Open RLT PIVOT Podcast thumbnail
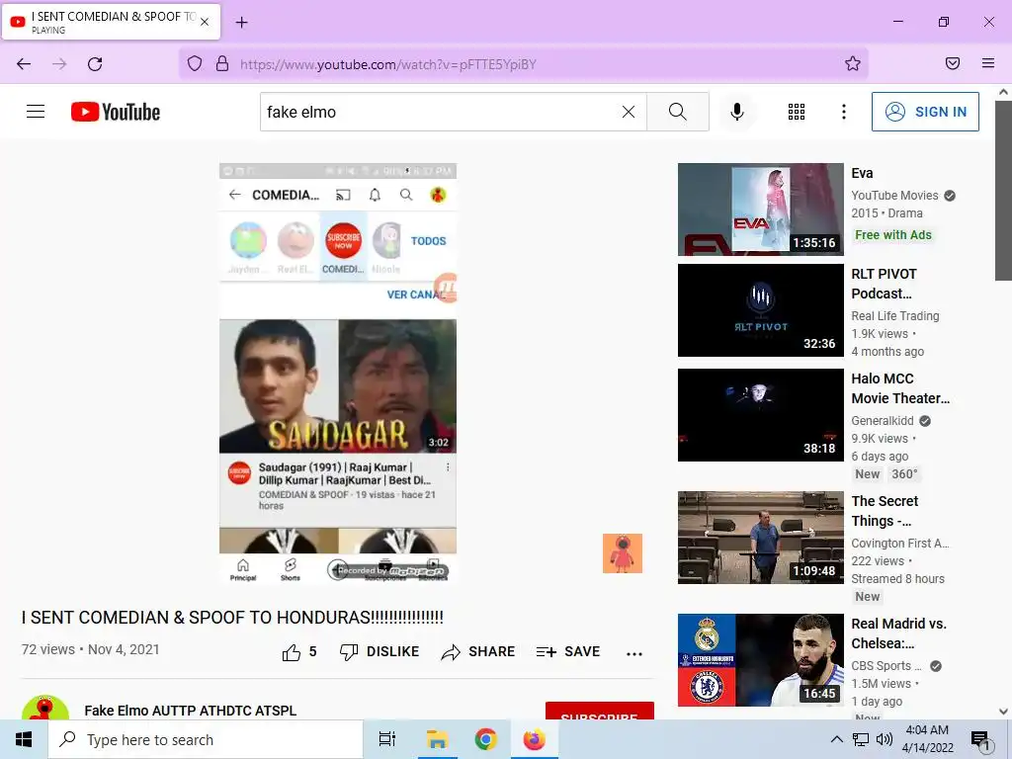The height and width of the screenshot is (759, 1012). pyautogui.click(x=760, y=309)
